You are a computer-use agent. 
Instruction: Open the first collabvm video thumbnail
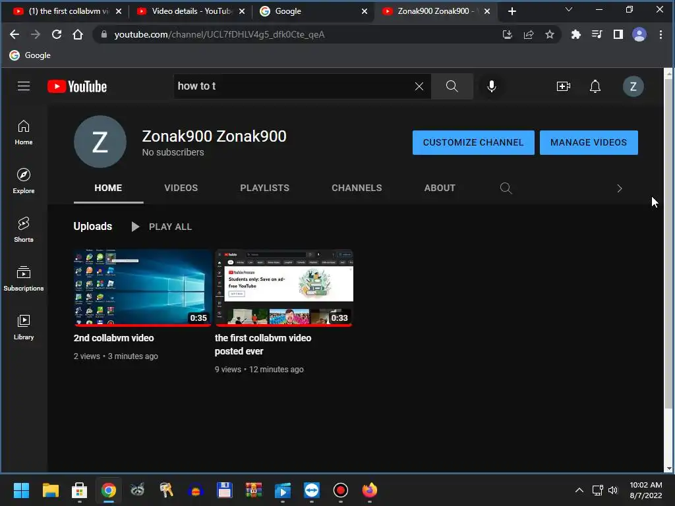point(283,287)
